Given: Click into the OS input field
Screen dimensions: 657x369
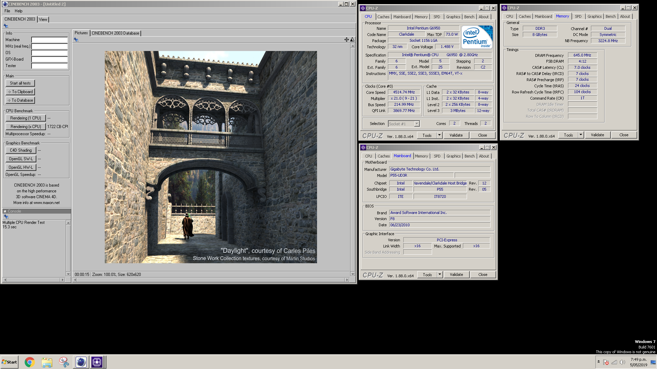Looking at the screenshot, I should click(x=50, y=53).
